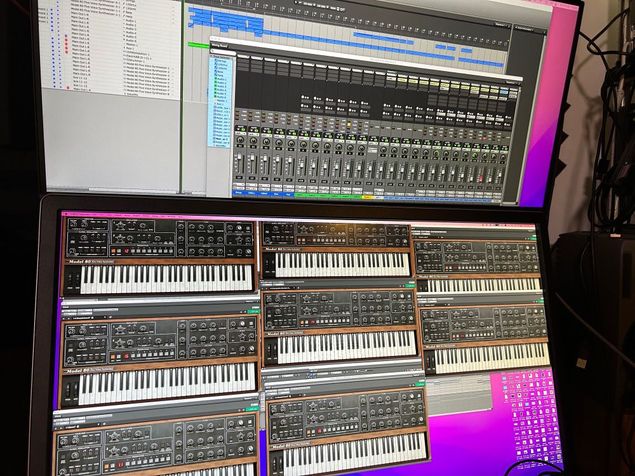Click the Oscillator A mixer knob on the top-left Model 80

(181, 227)
